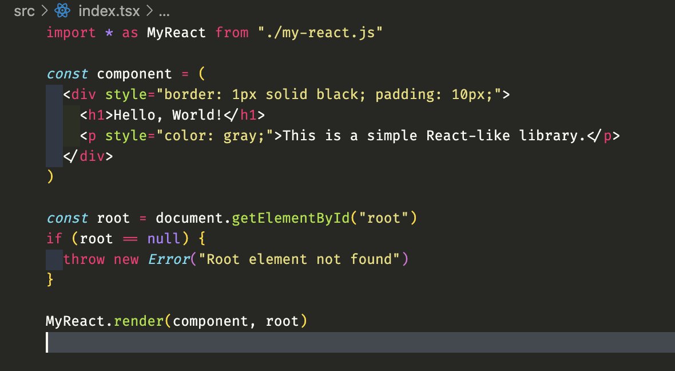675x371 pixels.
Task: Click the 'render' method name
Action: pos(138,321)
